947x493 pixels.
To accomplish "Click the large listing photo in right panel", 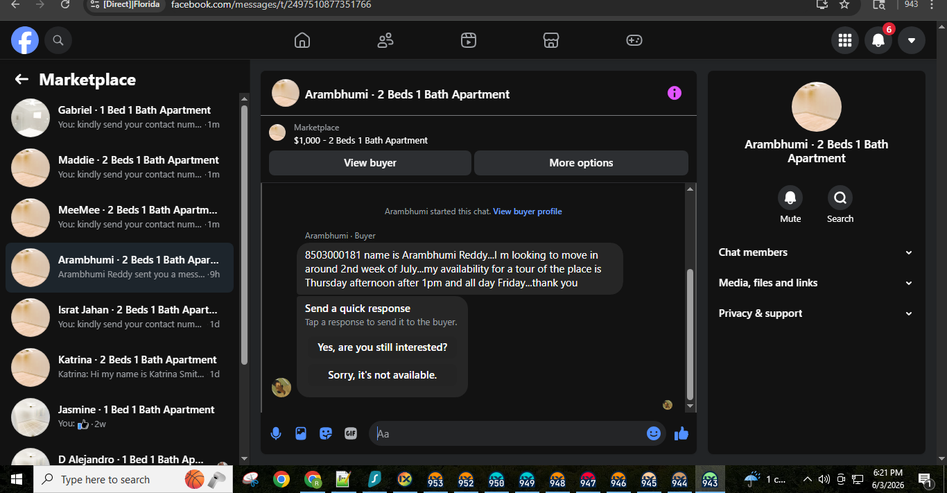I will pos(817,107).
